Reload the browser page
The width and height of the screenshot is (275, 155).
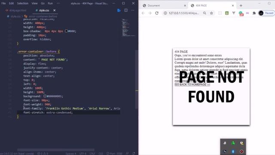click(x=157, y=13)
